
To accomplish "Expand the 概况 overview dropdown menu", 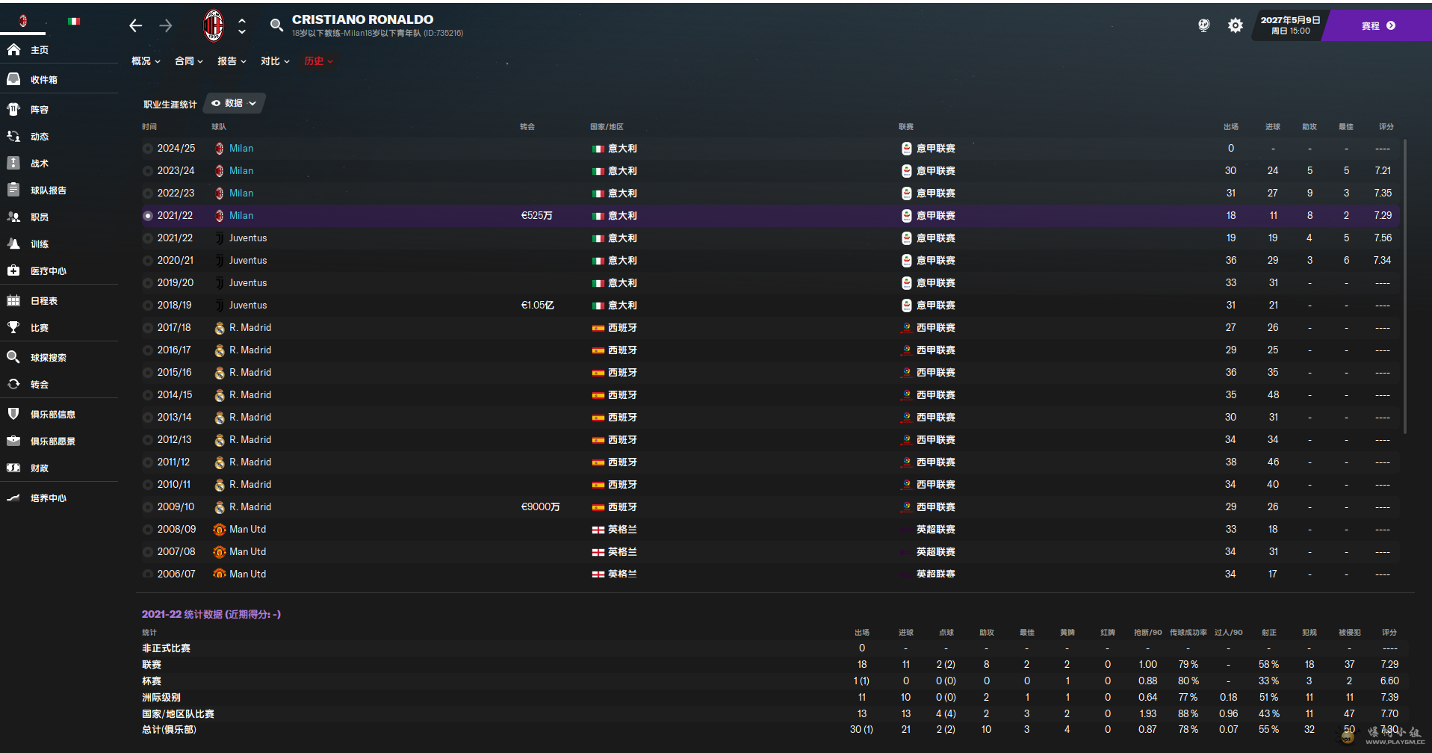I will click(146, 61).
